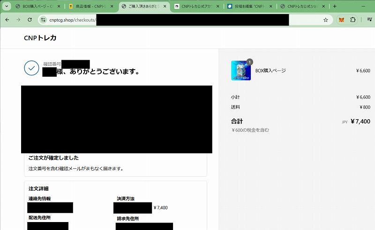Minimize the browser window
The width and height of the screenshot is (375, 230).
[364, 7]
